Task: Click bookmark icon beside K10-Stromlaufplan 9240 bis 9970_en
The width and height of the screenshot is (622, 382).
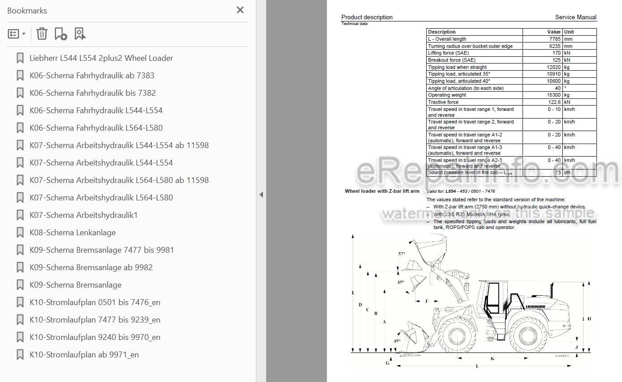Action: click(x=20, y=337)
